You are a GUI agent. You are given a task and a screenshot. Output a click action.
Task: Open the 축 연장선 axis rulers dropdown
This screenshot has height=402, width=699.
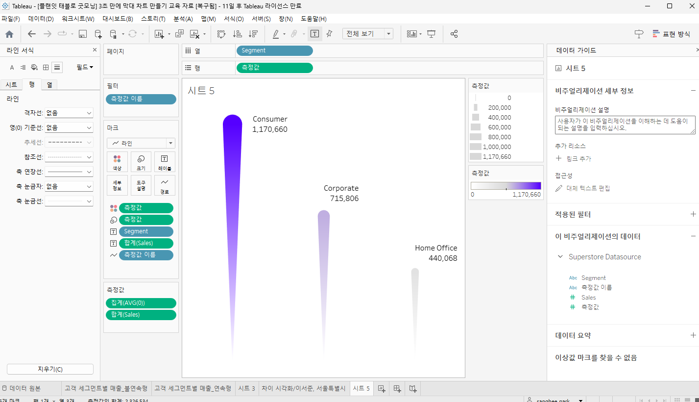pos(69,172)
